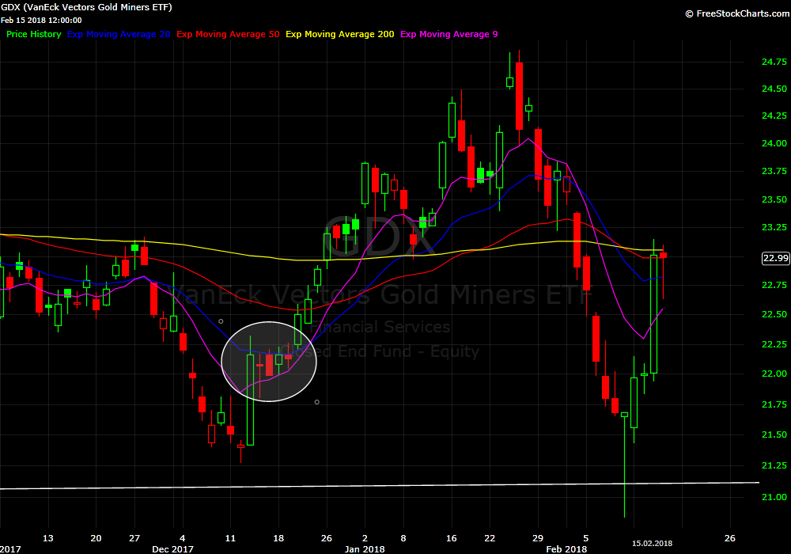Click the 22.50 price axis label
The image size is (791, 554).
click(774, 314)
